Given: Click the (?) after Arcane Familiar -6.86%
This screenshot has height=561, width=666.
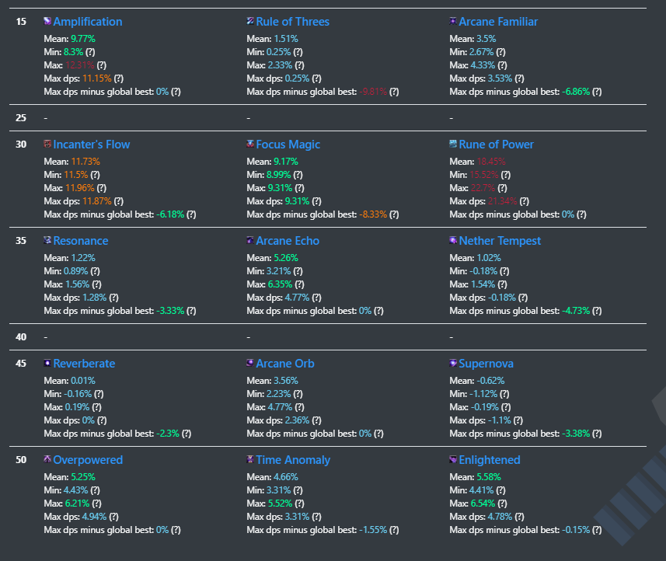Looking at the screenshot, I should point(597,92).
